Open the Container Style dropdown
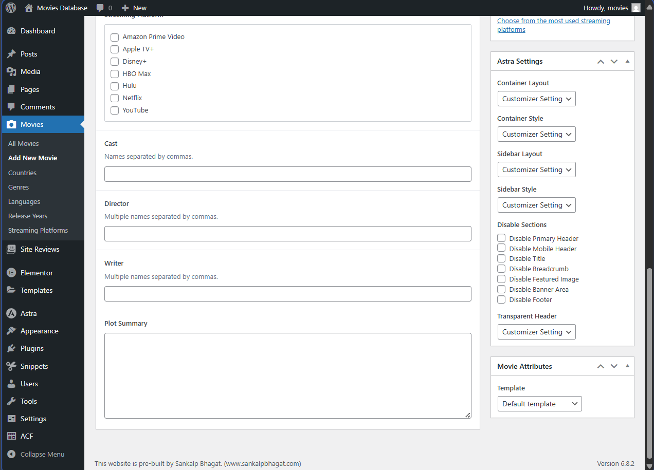Screen dimensions: 654x470 click(x=537, y=134)
